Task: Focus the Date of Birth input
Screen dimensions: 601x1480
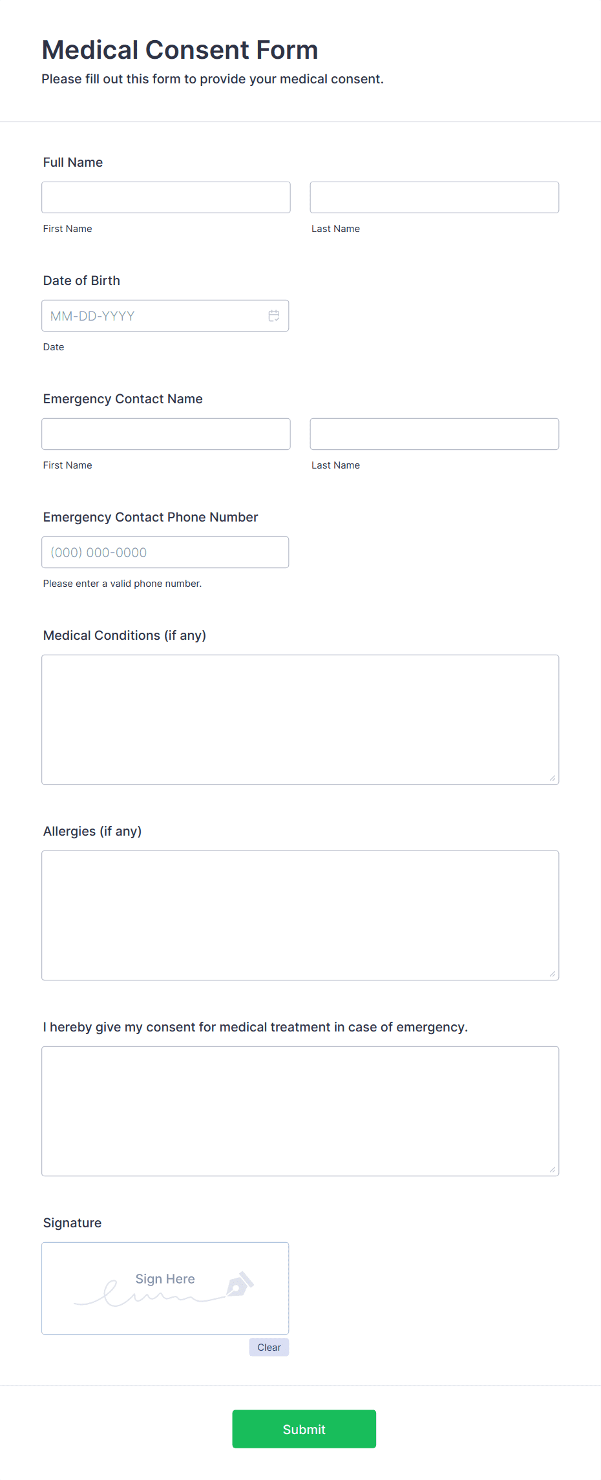Action: (x=165, y=316)
